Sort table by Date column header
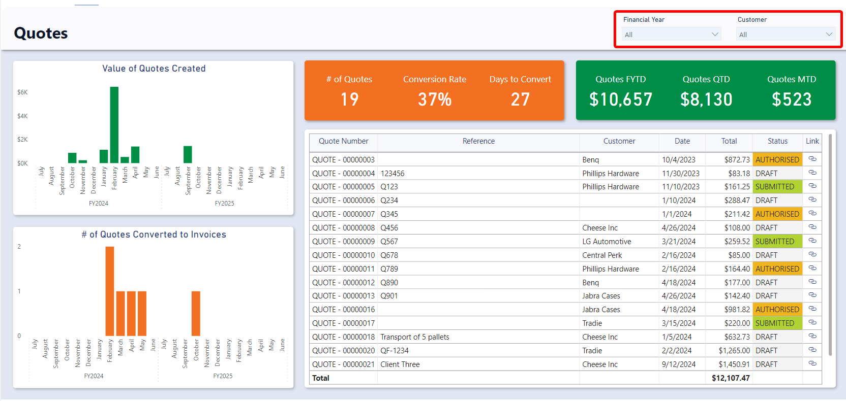Viewport: 846px width, 401px height. pos(682,141)
